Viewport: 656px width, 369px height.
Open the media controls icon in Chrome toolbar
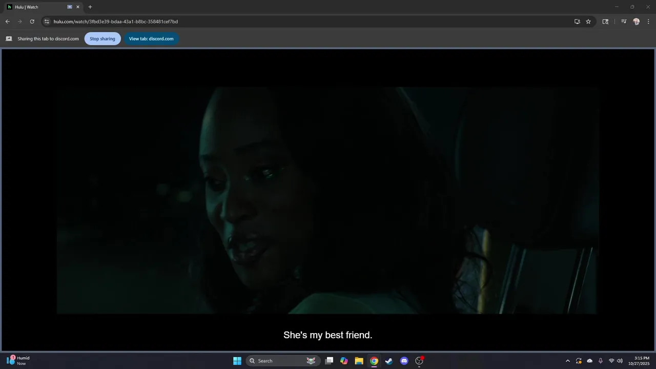pyautogui.click(x=624, y=22)
